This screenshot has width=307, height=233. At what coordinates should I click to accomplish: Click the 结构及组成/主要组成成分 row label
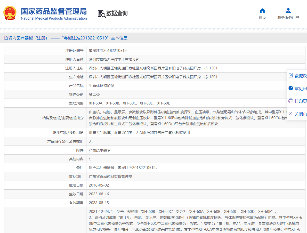(x=63, y=118)
